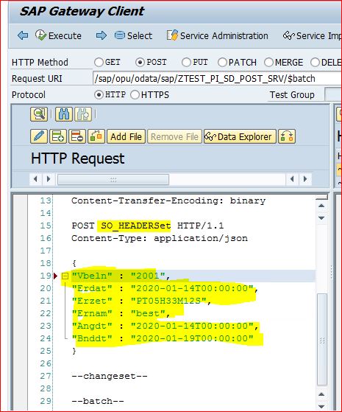This screenshot has width=342, height=412.
Task: Select the MERGE HTTP method
Action: tap(269, 62)
